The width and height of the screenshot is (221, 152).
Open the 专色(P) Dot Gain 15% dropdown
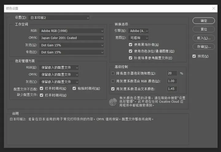click(x=72, y=52)
